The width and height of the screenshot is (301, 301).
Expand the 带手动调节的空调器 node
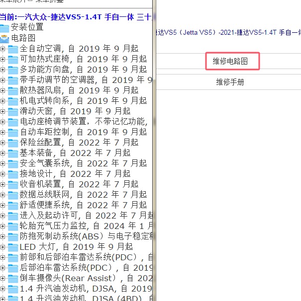2,80
